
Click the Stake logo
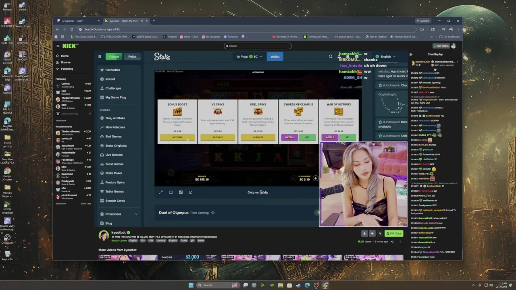(x=162, y=57)
